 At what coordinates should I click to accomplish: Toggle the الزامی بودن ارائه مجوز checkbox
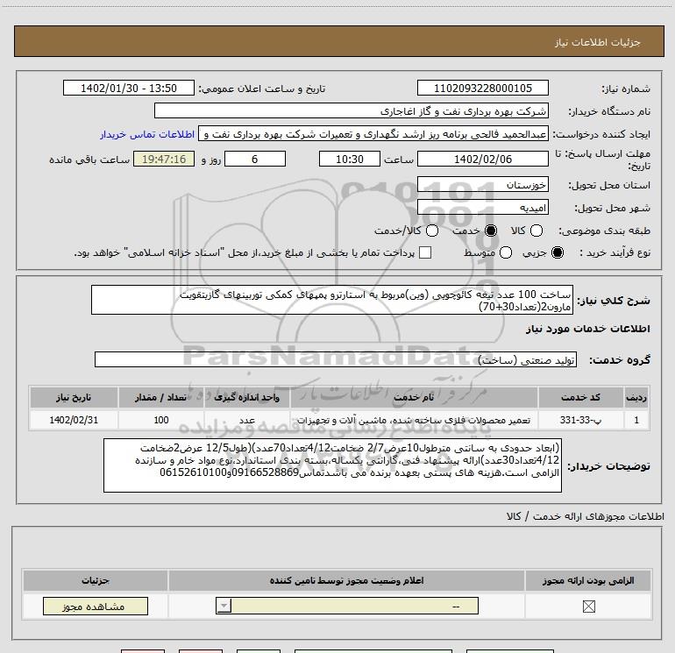(x=588, y=607)
